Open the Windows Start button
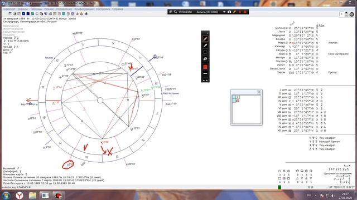Viewport: 357px width, 200px height. coord(6,196)
